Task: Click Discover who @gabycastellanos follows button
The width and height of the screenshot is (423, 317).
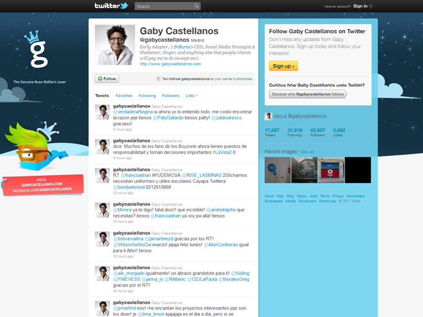Action: [x=308, y=94]
